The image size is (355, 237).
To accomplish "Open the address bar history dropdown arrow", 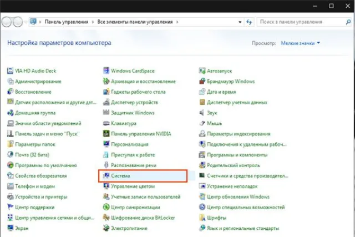I will coord(240,22).
